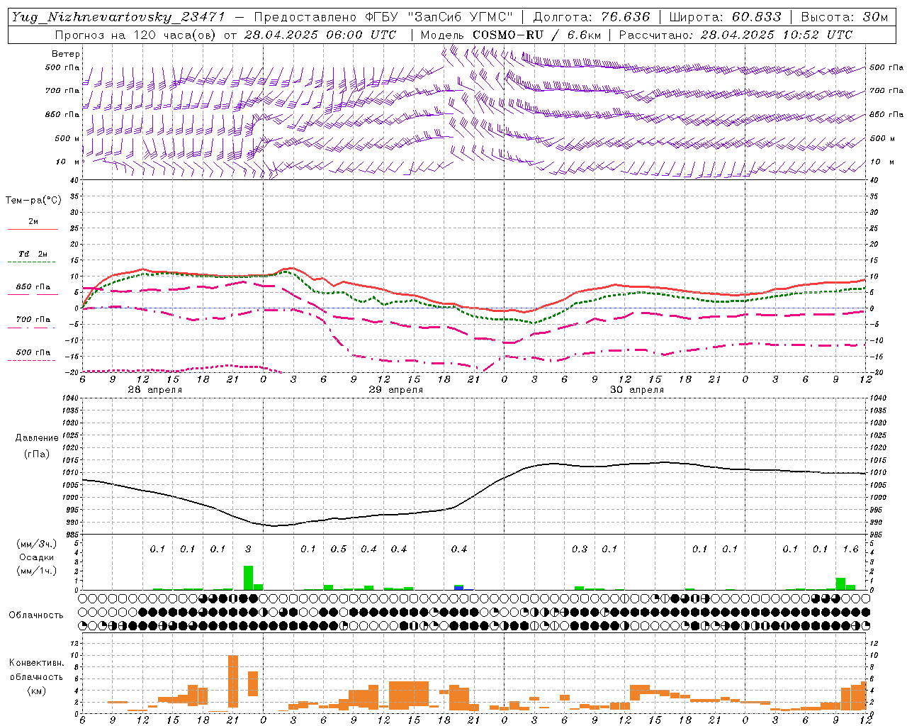Click the blue snow precipitation bar
This screenshot has height=726, width=907.
click(459, 588)
